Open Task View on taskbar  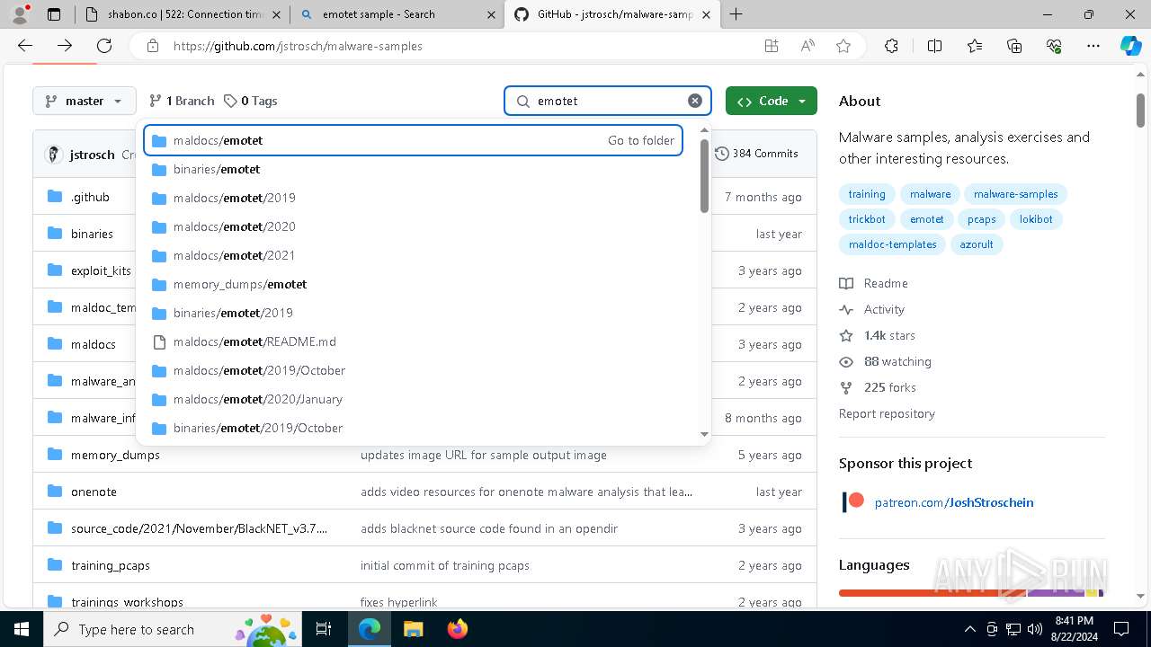click(x=324, y=629)
